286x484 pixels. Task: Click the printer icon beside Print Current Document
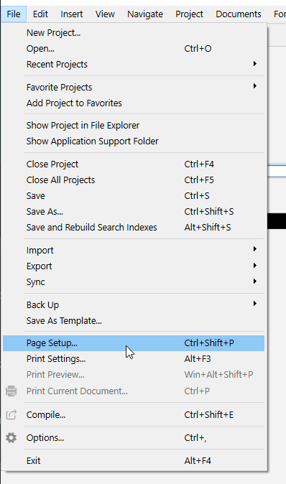(x=11, y=391)
